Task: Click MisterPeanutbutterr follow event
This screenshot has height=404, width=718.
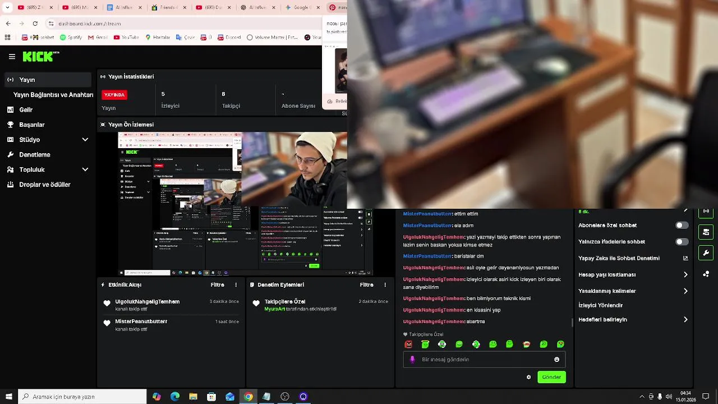Action: [x=170, y=325]
